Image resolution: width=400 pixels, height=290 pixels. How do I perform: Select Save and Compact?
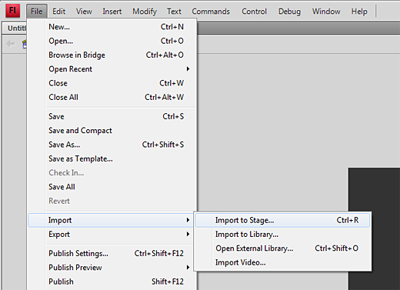coord(112,131)
